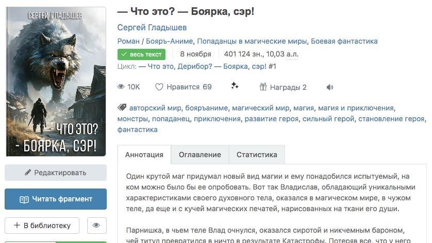Toggle the eye visibility button
Image resolution: width=432 pixels, height=243 pixels.
(x=96, y=225)
